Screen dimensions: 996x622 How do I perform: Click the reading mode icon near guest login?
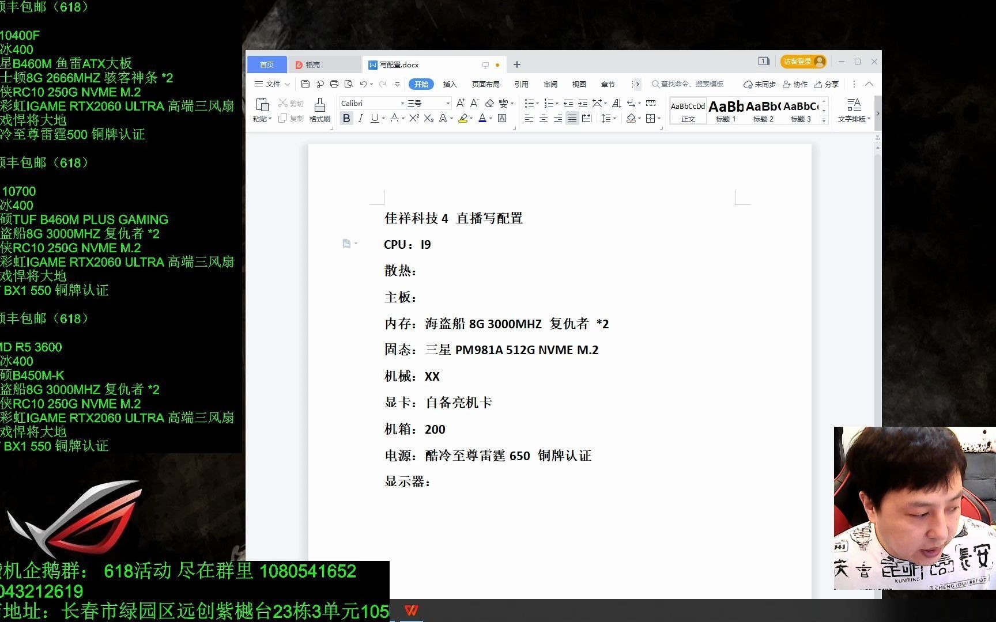coord(764,61)
